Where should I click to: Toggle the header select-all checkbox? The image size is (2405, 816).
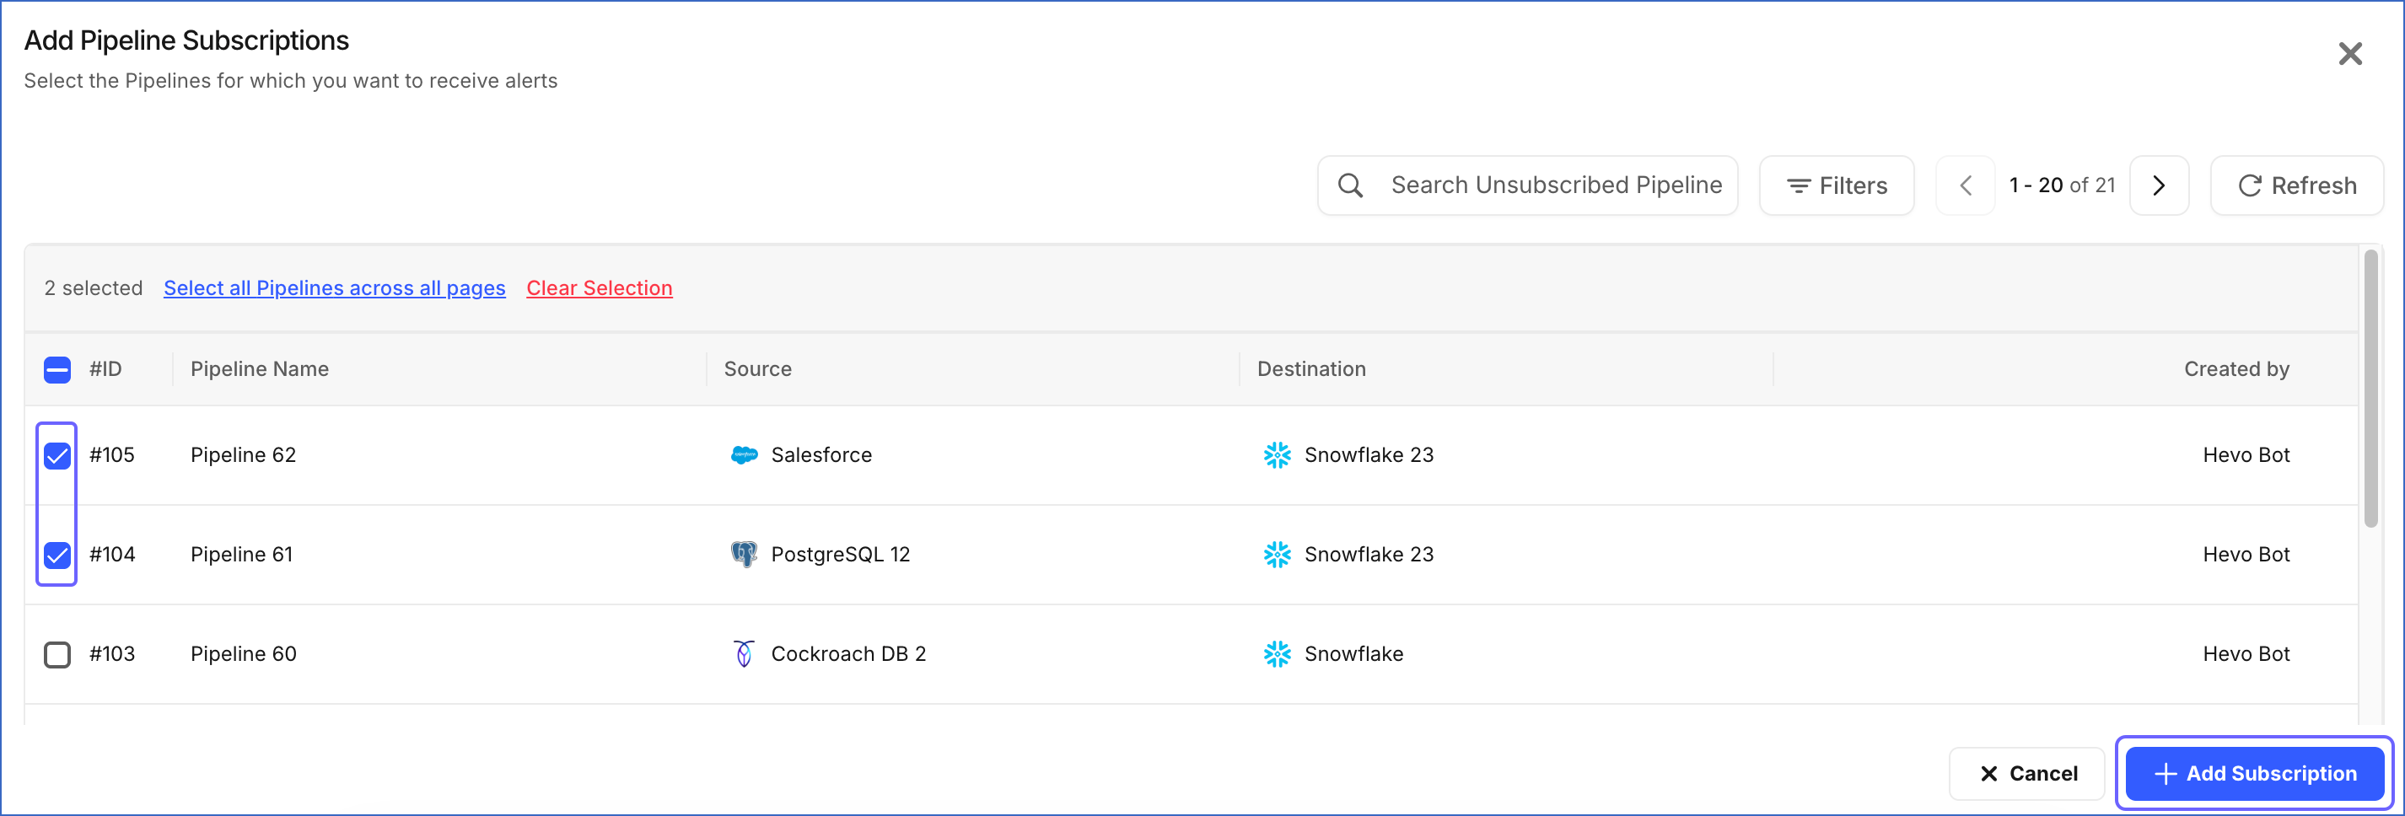(x=57, y=370)
